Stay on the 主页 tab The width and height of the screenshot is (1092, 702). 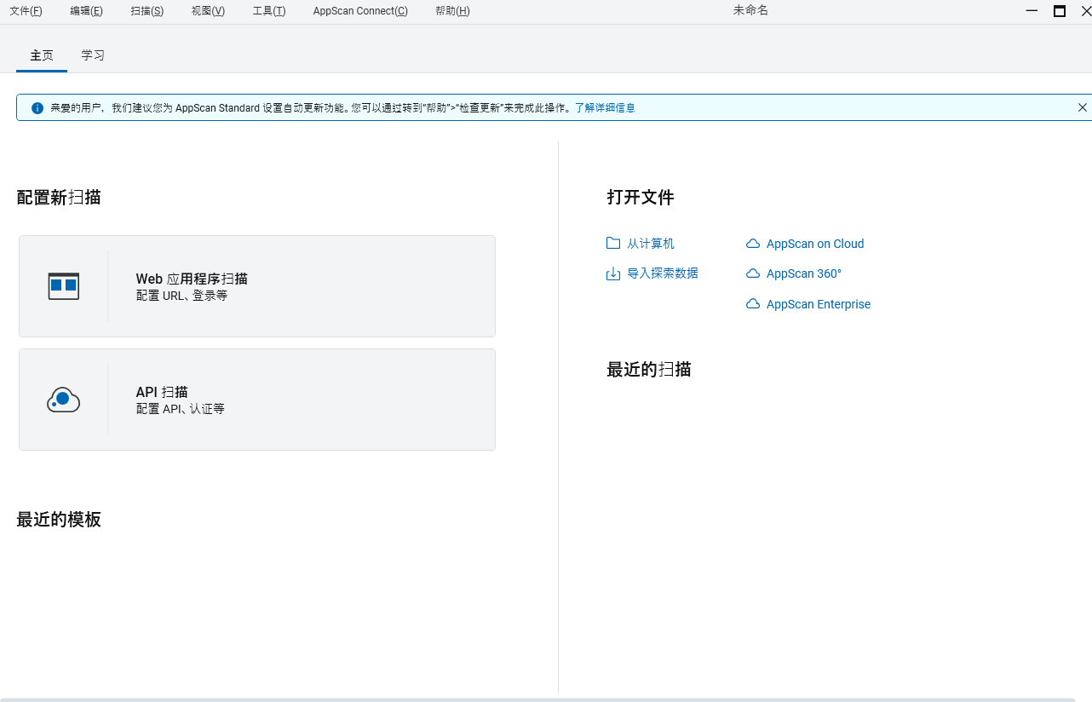click(41, 55)
